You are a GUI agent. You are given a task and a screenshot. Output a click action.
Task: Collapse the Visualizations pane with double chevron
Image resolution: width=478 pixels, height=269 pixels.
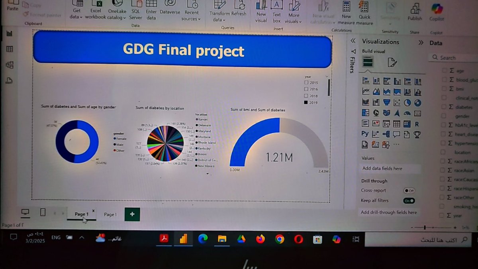click(421, 42)
